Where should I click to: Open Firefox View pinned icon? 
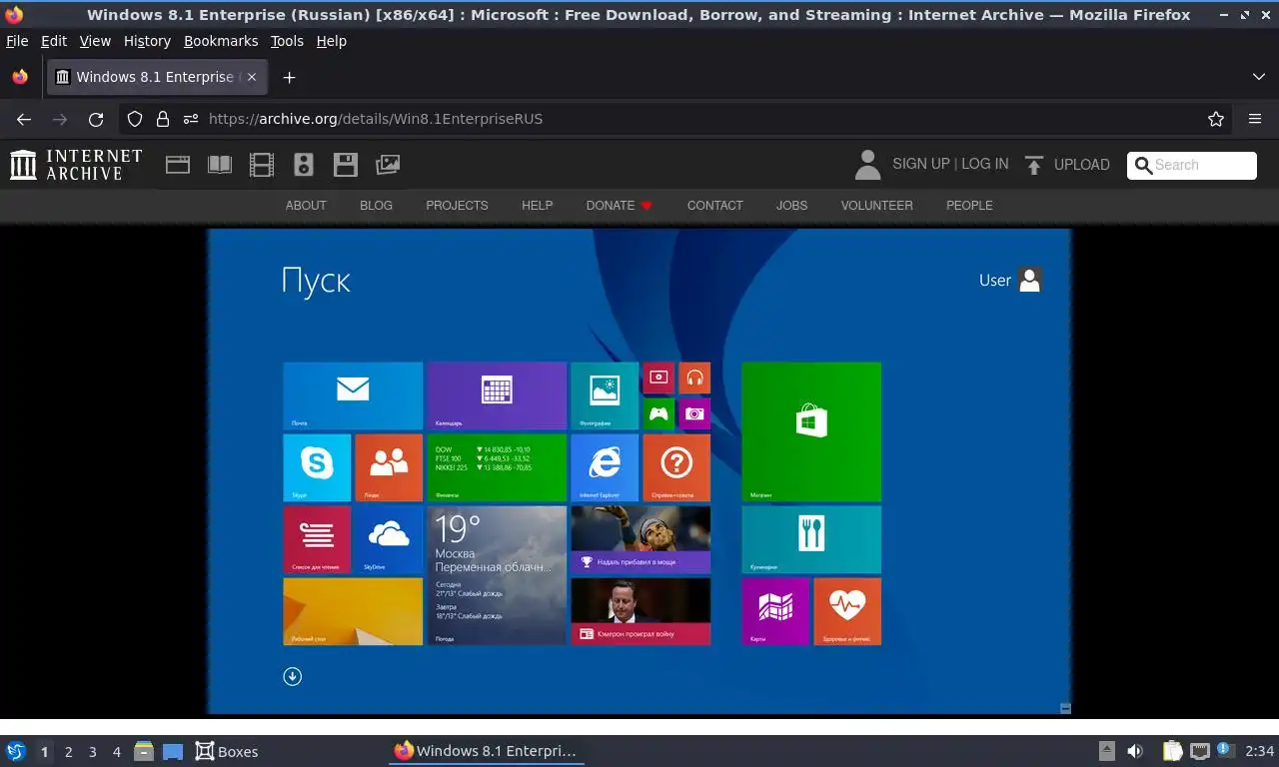click(x=20, y=77)
